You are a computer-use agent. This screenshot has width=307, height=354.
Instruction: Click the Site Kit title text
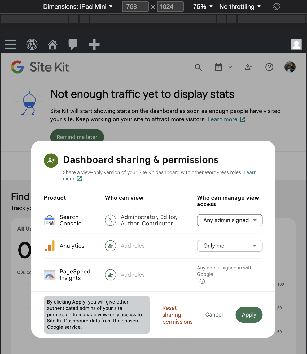click(x=49, y=67)
